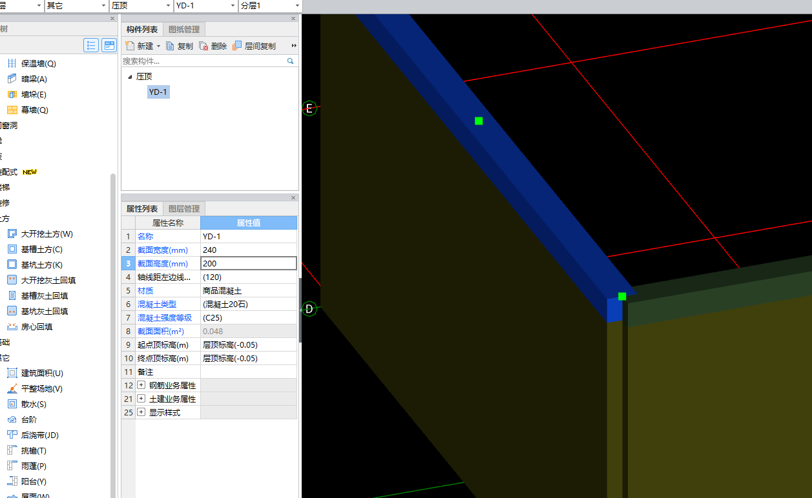Edit the 截面高度 value field 200

click(x=249, y=263)
